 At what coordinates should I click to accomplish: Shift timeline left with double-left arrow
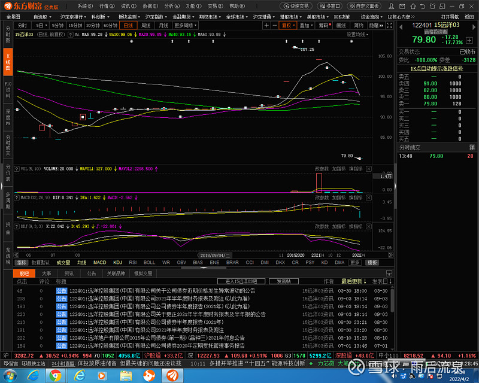pos(17,255)
